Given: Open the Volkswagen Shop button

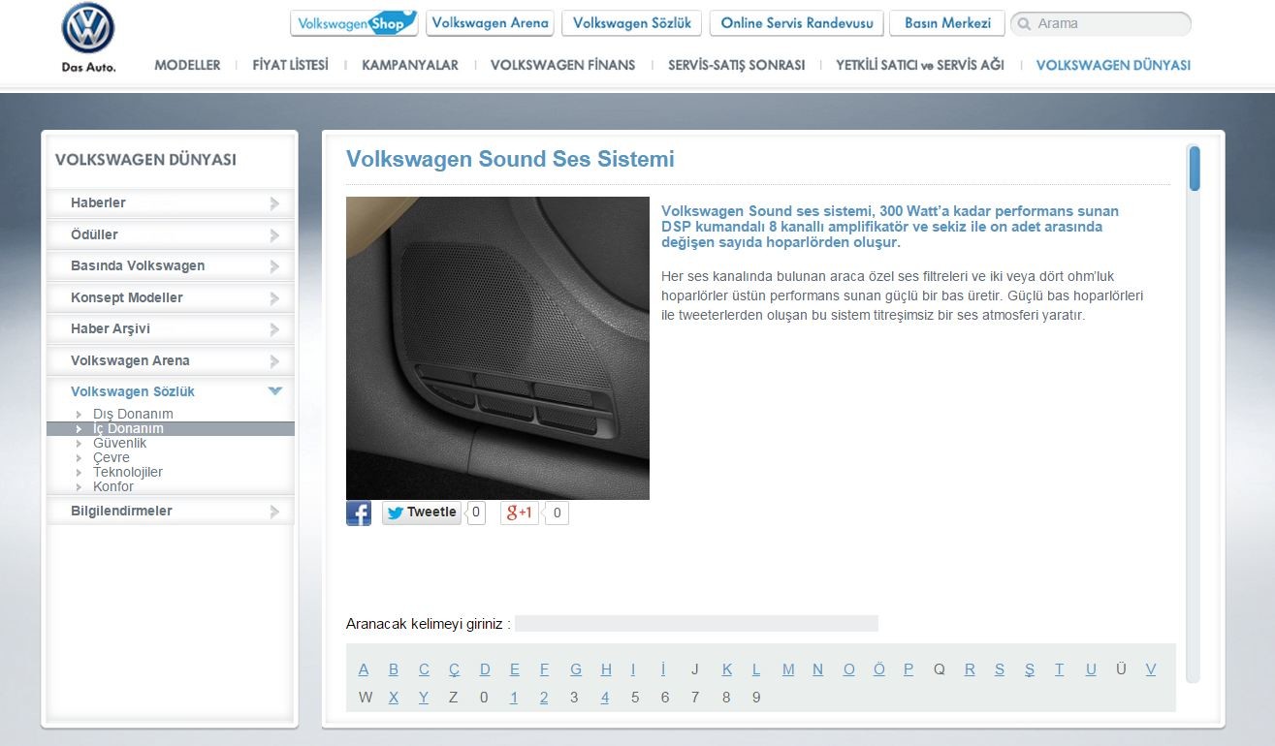Looking at the screenshot, I should coord(354,23).
